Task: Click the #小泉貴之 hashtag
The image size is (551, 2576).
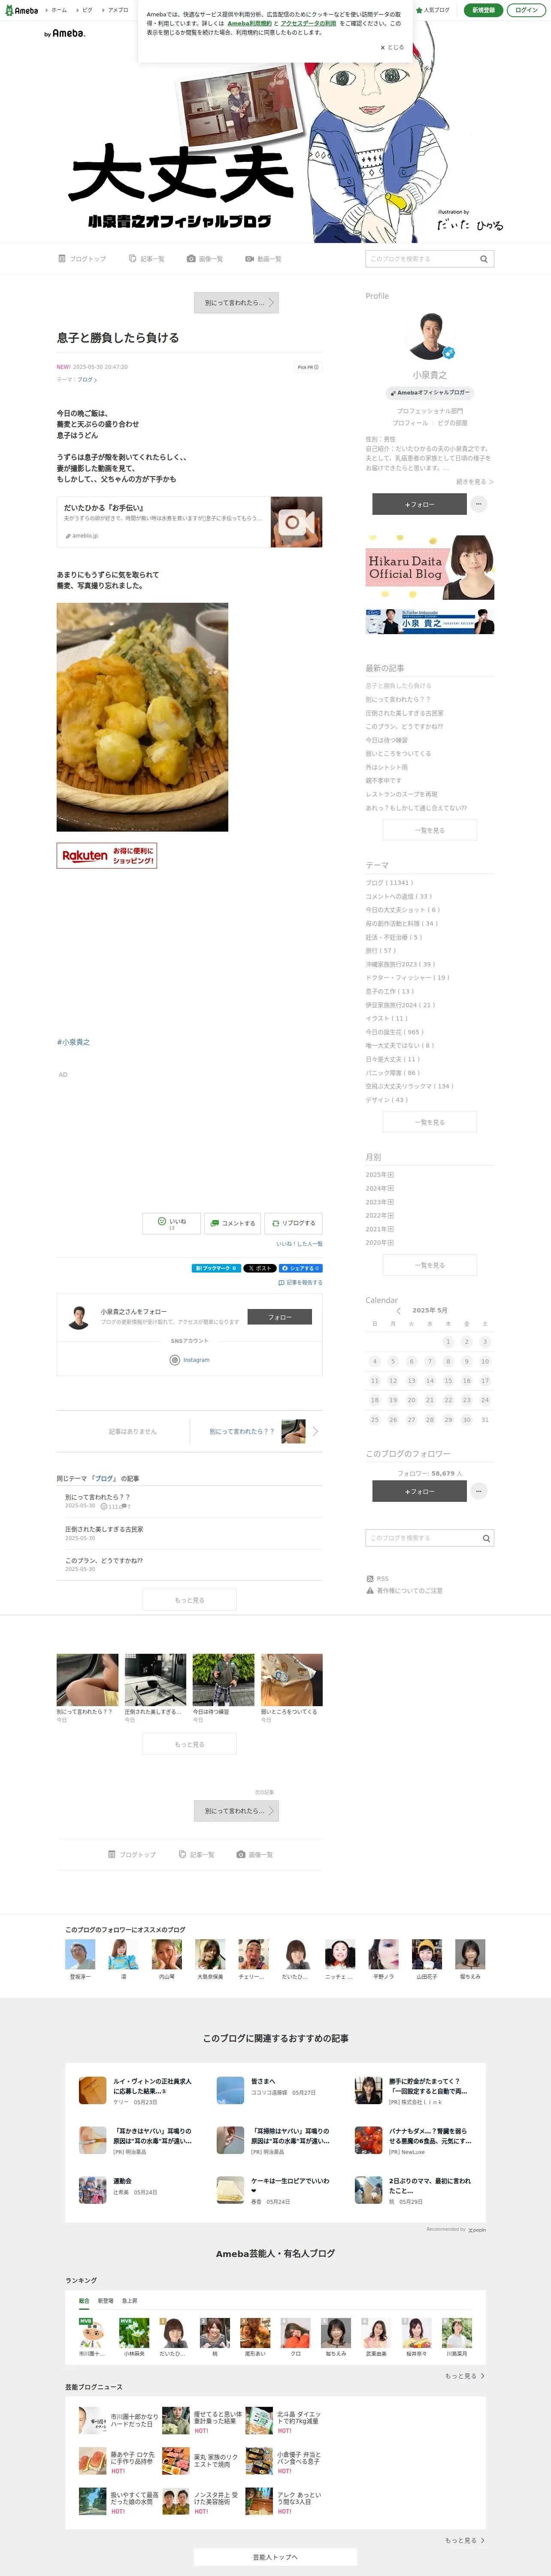Action: coord(73,1042)
